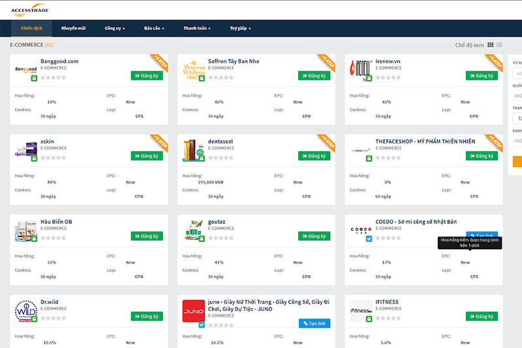Click the E-COMMERCE (65) category heading
This screenshot has height=348, width=522.
pyautogui.click(x=32, y=45)
